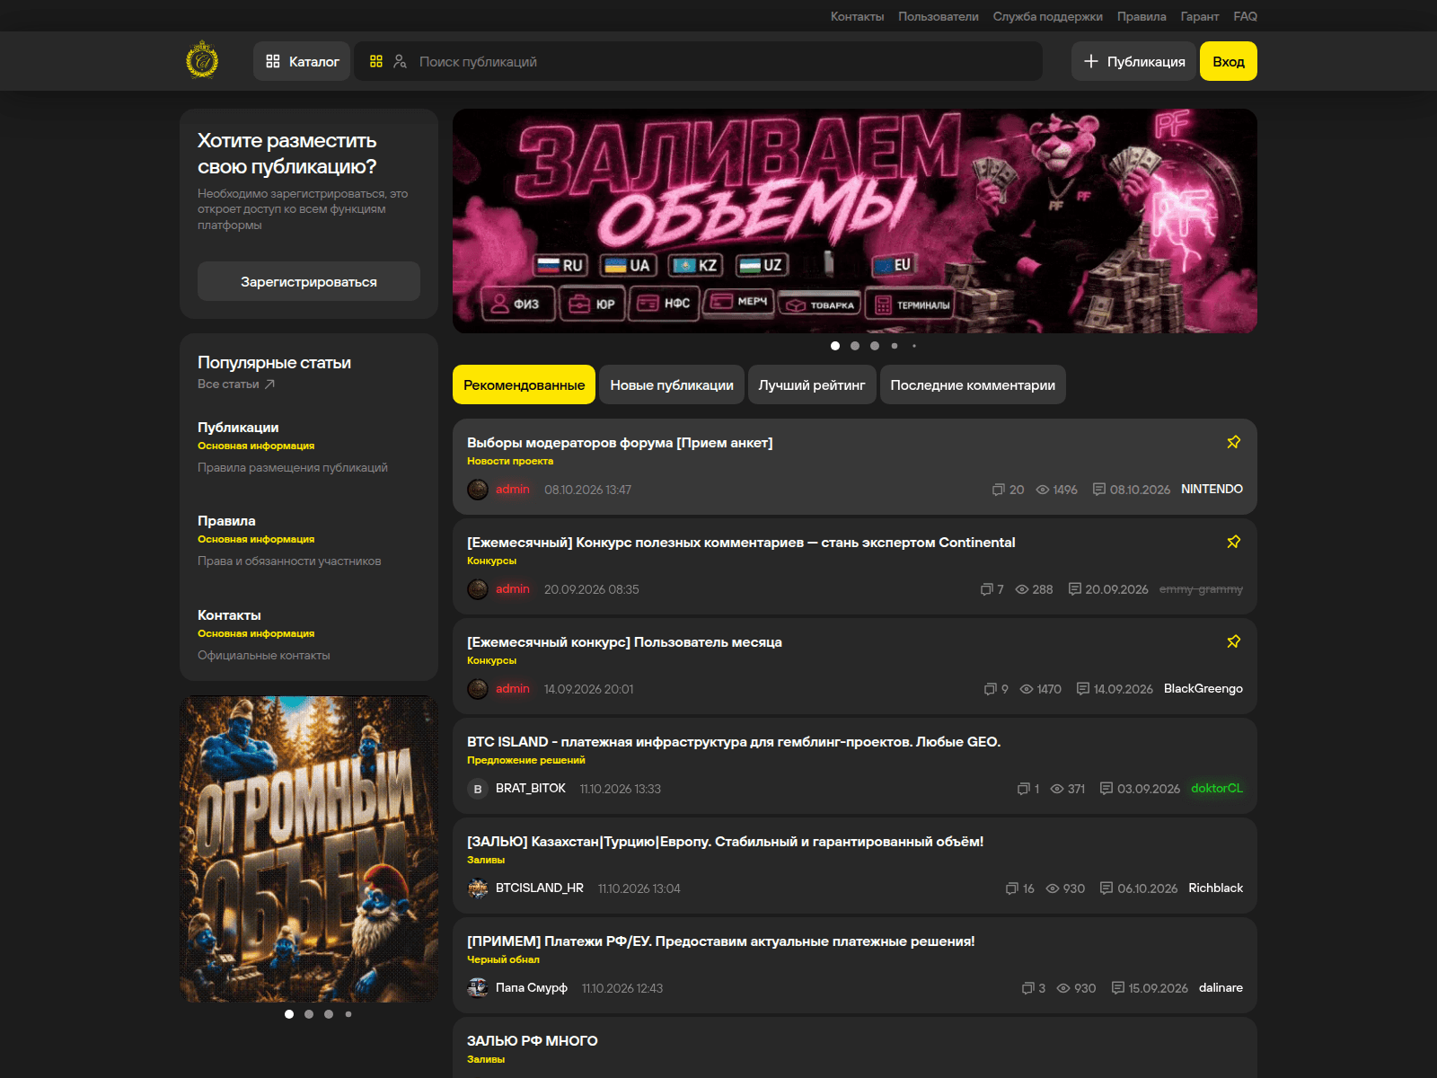Click BTCISLAND_HR avatar icon
Viewport: 1437px width, 1078px height.
478,888
